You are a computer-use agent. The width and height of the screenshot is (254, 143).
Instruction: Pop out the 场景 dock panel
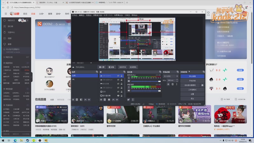(97, 72)
